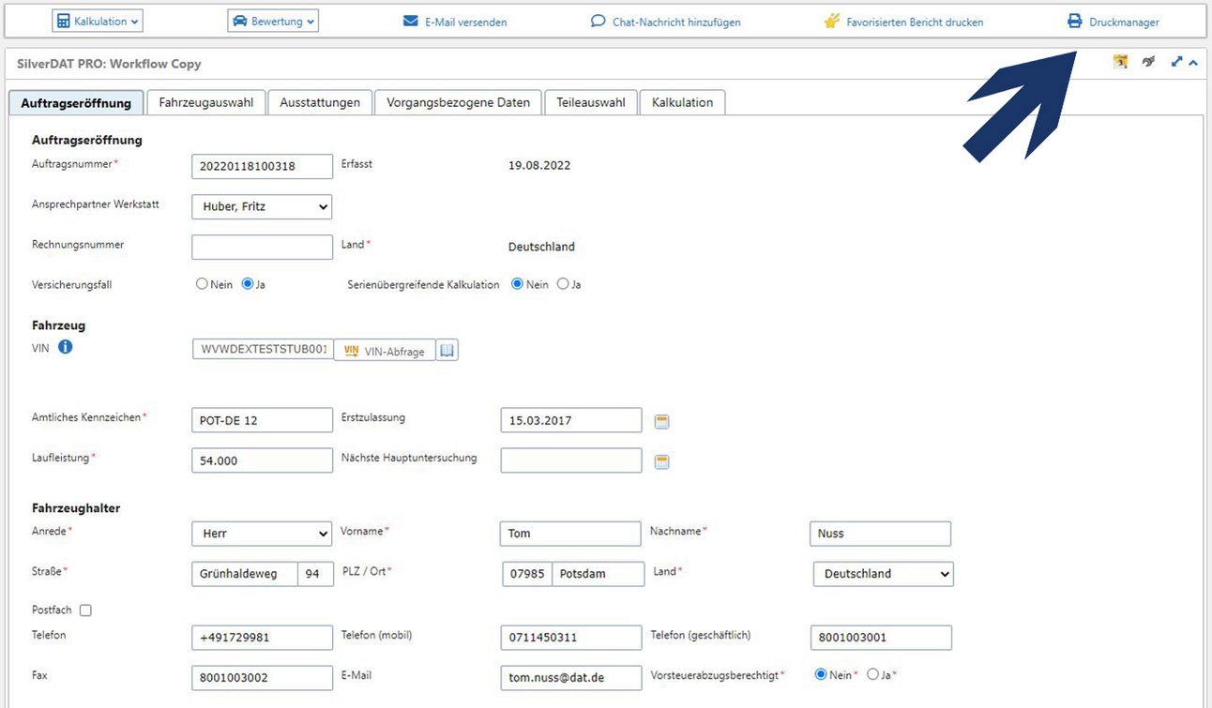
Task: Click the VIN info icon
Action: point(66,347)
